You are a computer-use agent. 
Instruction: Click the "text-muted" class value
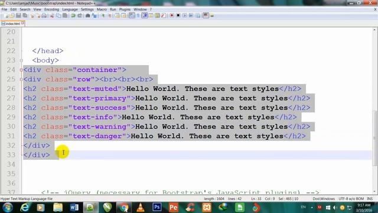click(95, 89)
